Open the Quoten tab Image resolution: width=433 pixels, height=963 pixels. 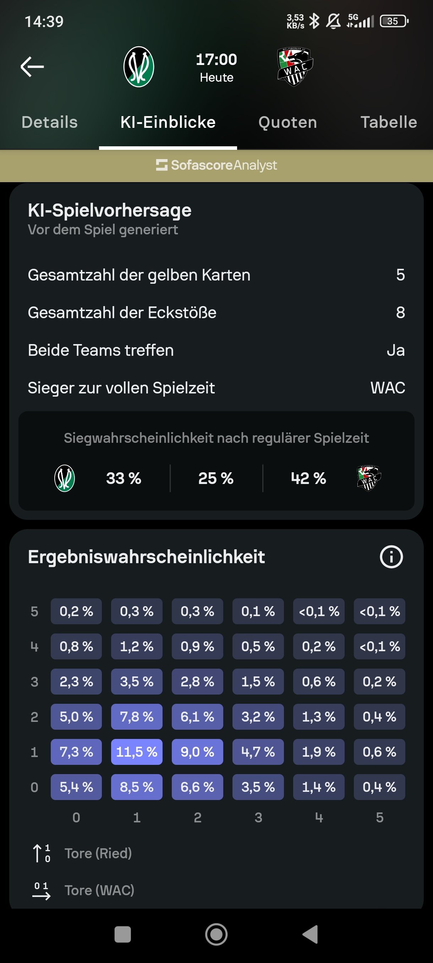coord(288,123)
